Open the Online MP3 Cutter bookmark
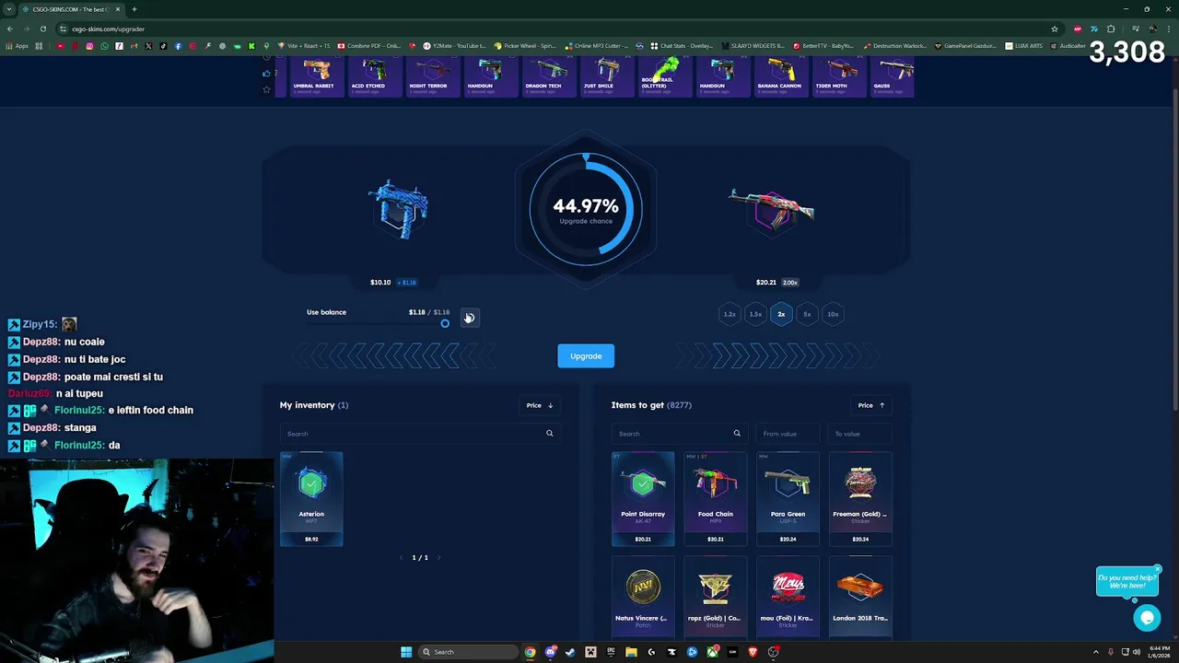The width and height of the screenshot is (1179, 663). tap(597, 46)
